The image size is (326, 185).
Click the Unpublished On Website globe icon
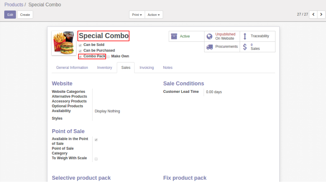coord(209,36)
